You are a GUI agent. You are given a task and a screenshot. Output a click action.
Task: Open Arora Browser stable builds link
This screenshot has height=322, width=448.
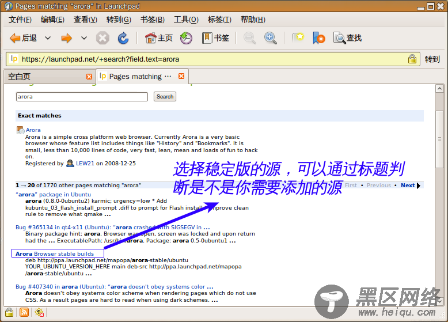(55, 253)
